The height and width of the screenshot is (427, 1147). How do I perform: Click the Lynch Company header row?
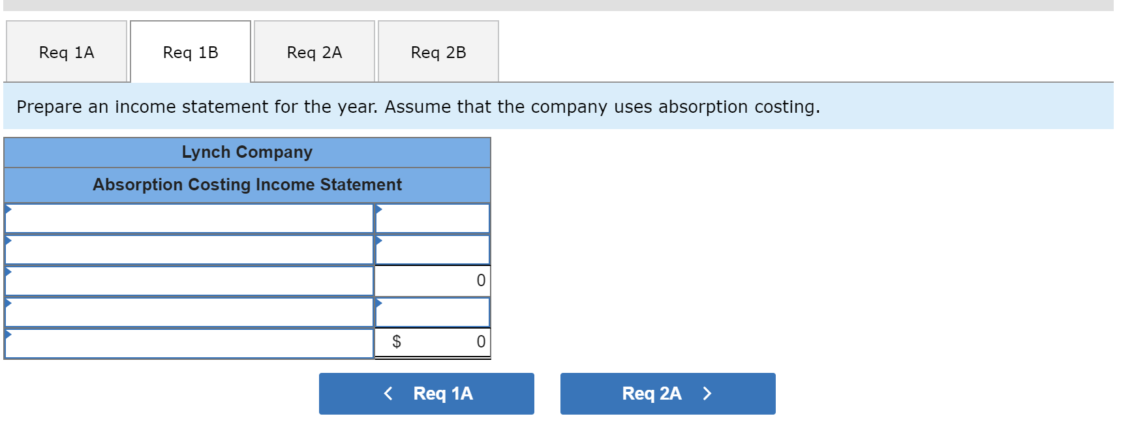pos(247,152)
